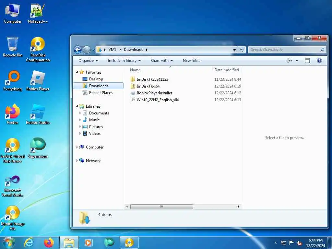Open the Include in library dropdown
The height and width of the screenshot is (249, 332).
(124, 61)
